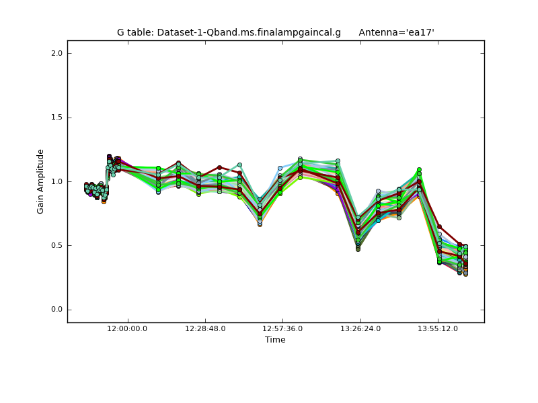The width and height of the screenshot is (538, 403).
Task: Pick the lowest orange point at the 12:49 dip
Action: point(260,224)
